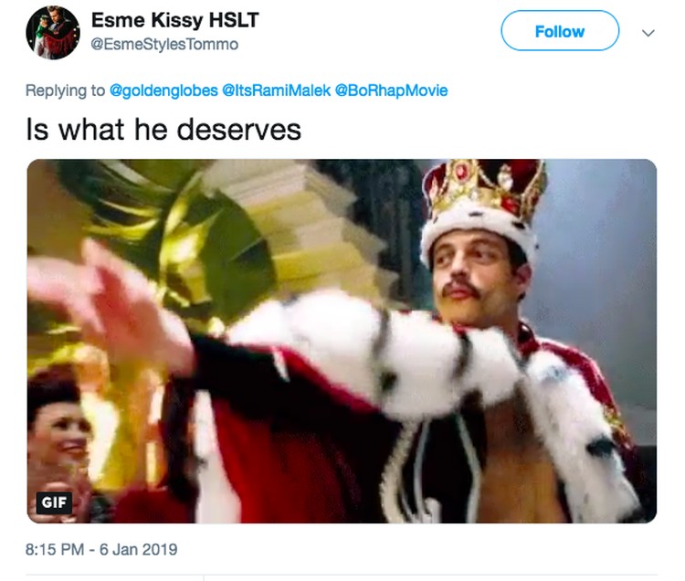This screenshot has height=581, width=685.
Task: Open Esme Kissy HSLT's profile avatar
Action: 53,32
